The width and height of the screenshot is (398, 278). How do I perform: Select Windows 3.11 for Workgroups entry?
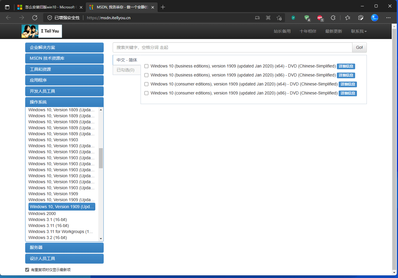(61, 232)
